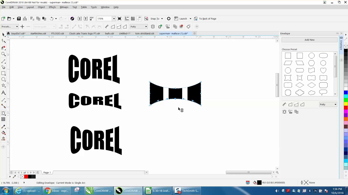Select the Ellipse tool in toolbox
The width and height of the screenshot is (348, 195).
pyautogui.click(x=4, y=80)
